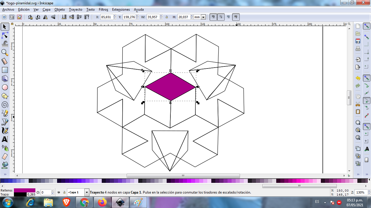The width and height of the screenshot is (371, 208).
Task: Adjust opacity O stepper arrows
Action: click(x=53, y=192)
